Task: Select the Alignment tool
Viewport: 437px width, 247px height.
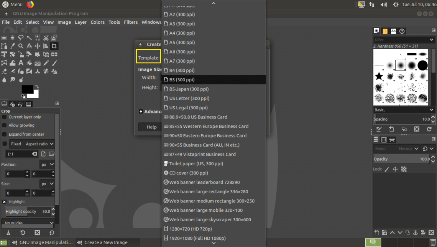Action: point(46,46)
